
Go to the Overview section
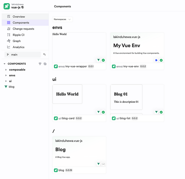tap(25, 16)
